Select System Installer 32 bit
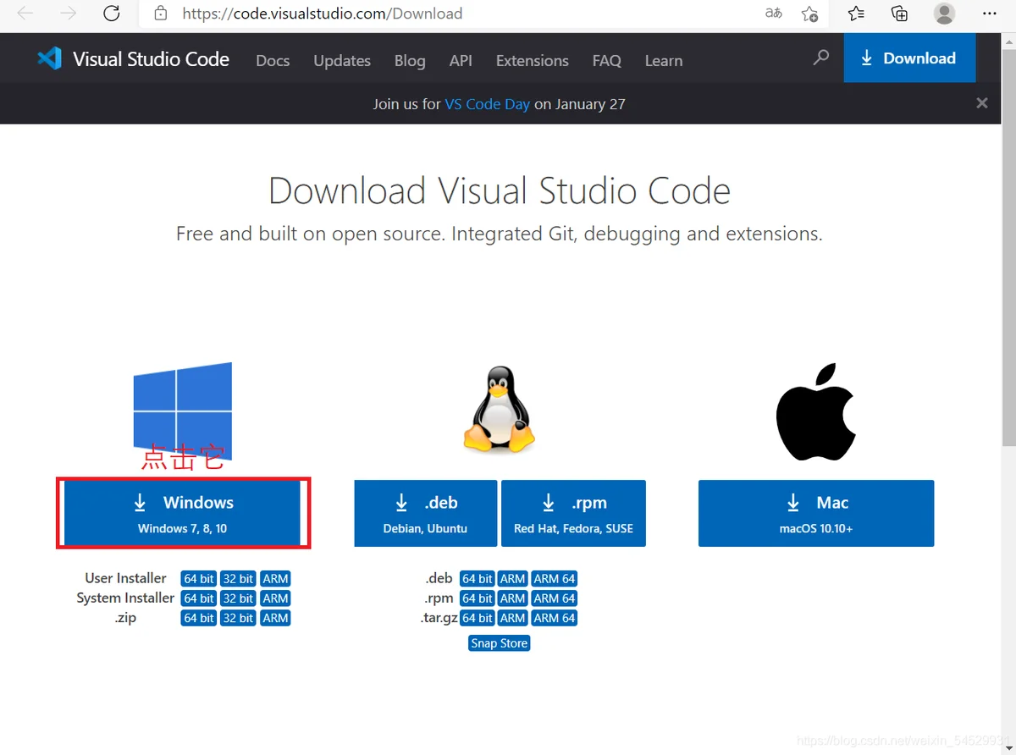 click(x=238, y=598)
